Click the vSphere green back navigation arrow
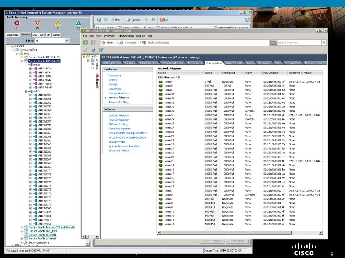Viewport: 345px width, 258px height. pos(86,43)
